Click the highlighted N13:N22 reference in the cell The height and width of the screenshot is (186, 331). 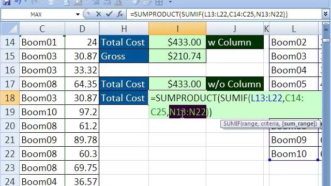(x=187, y=112)
